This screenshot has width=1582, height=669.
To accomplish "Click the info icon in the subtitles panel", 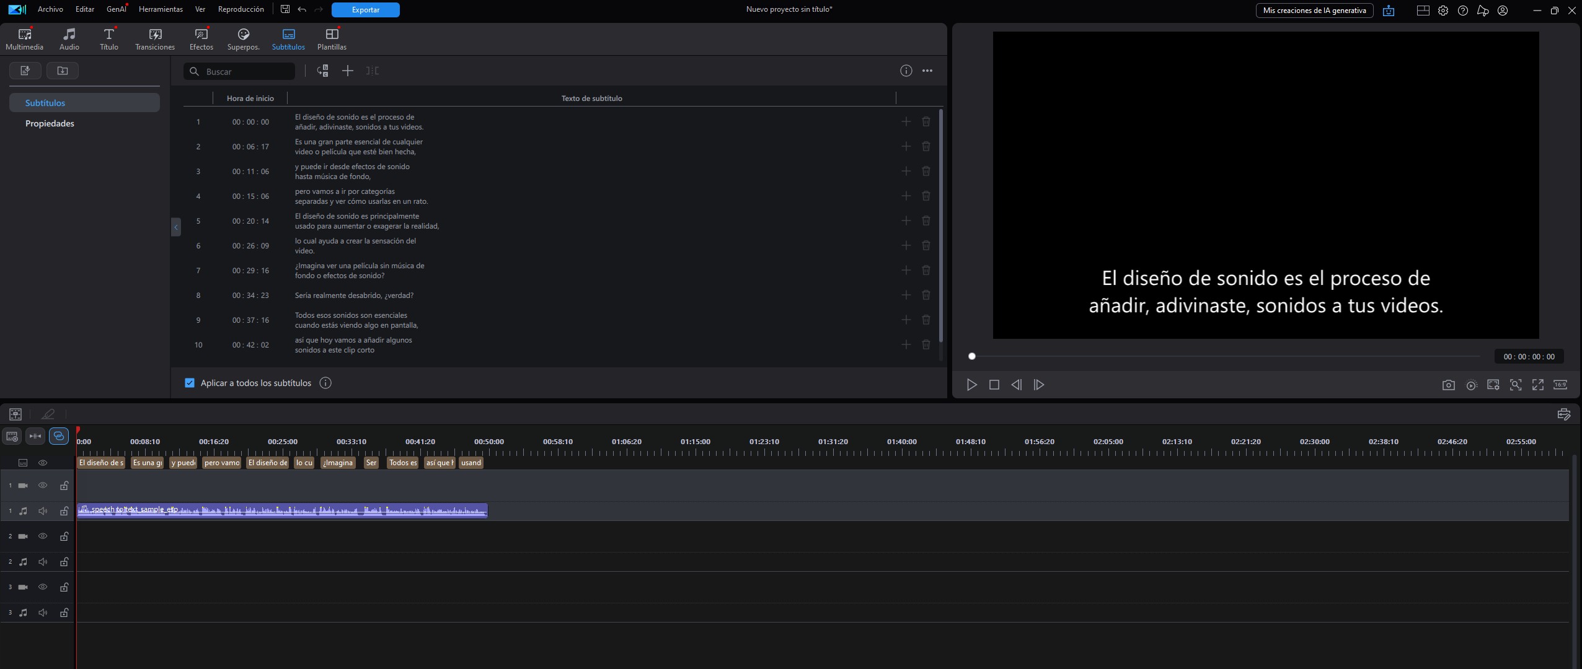I will (906, 71).
